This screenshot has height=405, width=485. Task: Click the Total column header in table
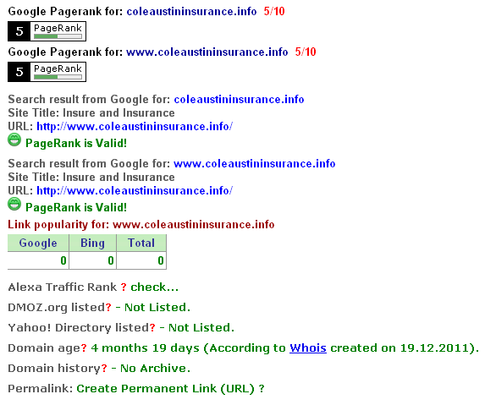tap(141, 243)
